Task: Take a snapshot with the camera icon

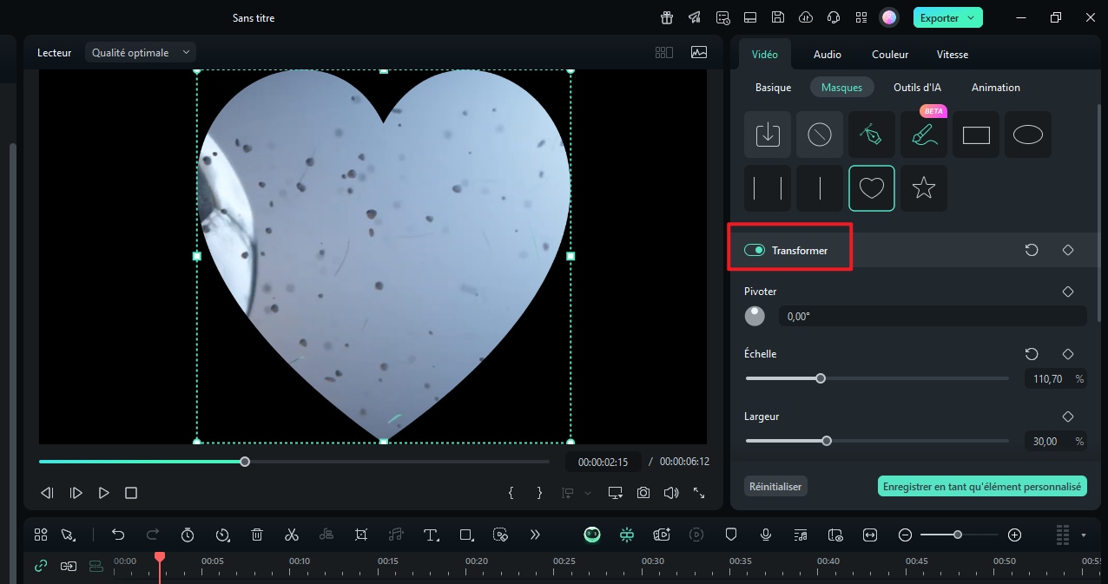Action: (x=643, y=493)
